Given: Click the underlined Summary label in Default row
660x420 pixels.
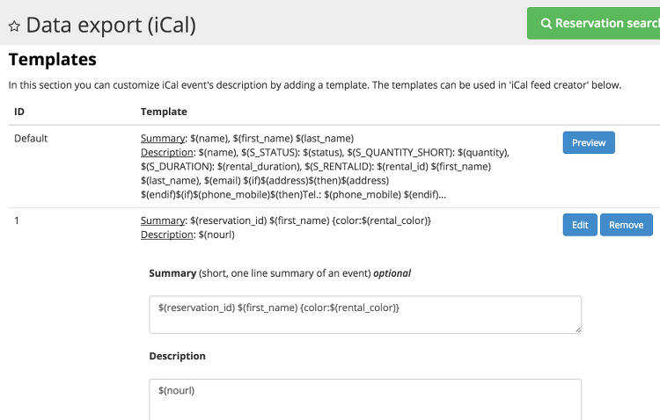Looking at the screenshot, I should point(163,138).
